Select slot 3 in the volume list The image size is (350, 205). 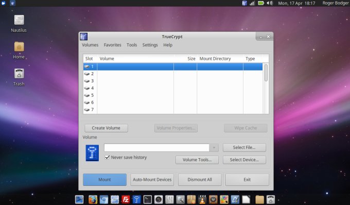point(173,81)
